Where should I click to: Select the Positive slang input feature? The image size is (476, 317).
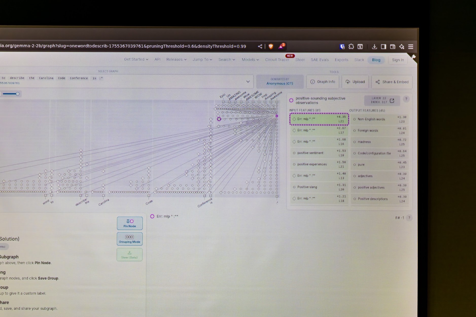pyautogui.click(x=319, y=187)
